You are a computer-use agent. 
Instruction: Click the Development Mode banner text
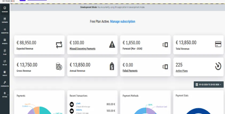[113, 7]
